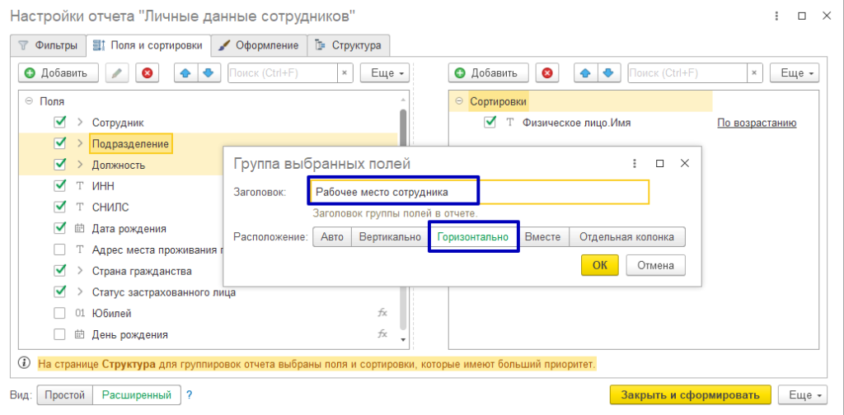
Task: Click the По возрастанию sort direction link
Action: pyautogui.click(x=756, y=123)
